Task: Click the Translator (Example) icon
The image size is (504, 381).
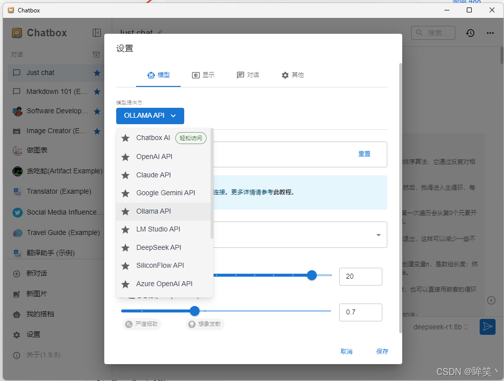Action: [x=17, y=192]
